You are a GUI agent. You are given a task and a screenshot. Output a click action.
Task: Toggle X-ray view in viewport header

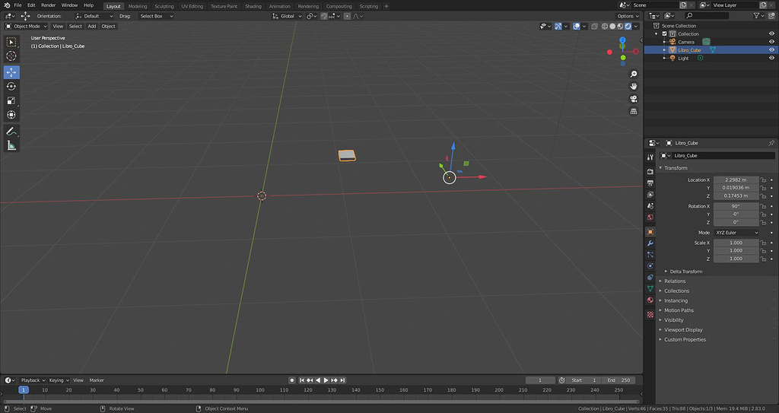(595, 27)
